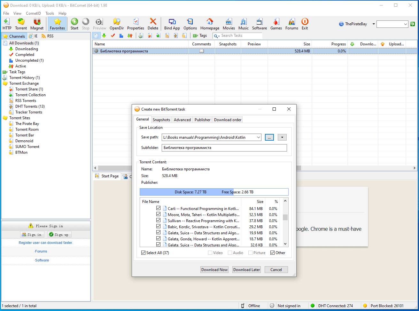Viewport: 419px width, 311px height.
Task: Click the task list horizontal scrollbar left arrow
Action: click(95, 168)
